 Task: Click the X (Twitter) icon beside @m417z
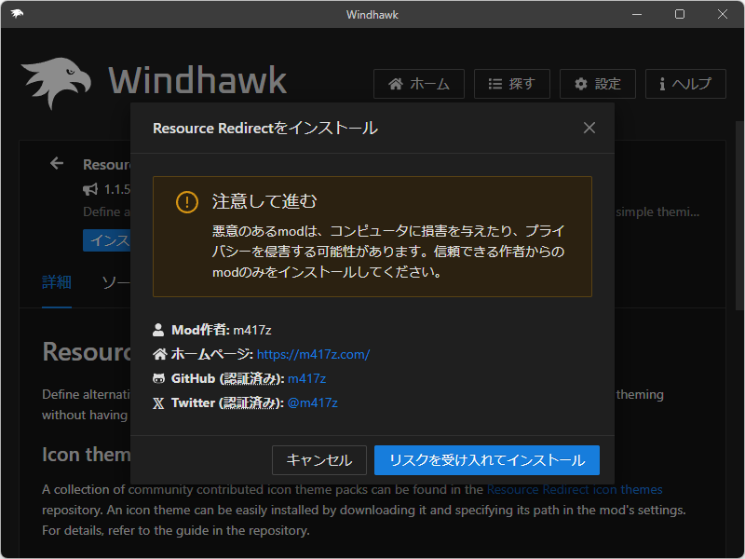(159, 402)
